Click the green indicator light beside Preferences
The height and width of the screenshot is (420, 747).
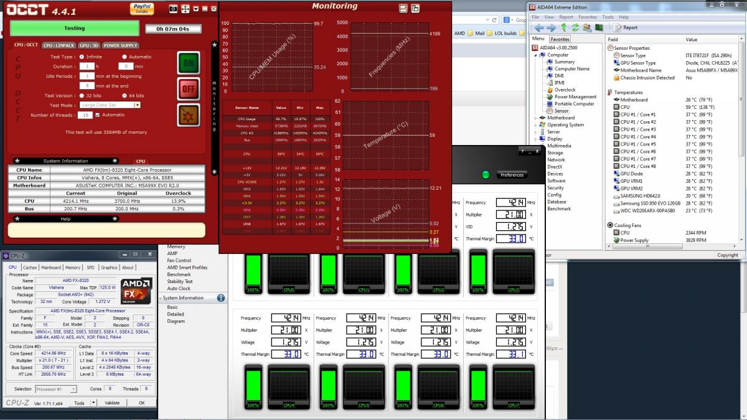click(x=486, y=175)
